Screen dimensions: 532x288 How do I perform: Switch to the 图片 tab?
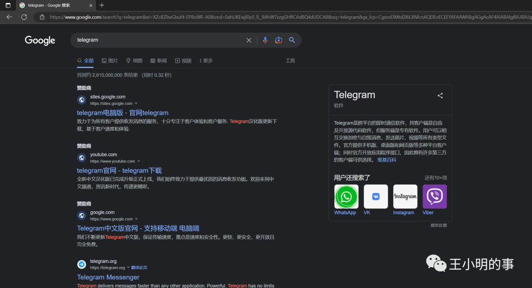(109, 61)
